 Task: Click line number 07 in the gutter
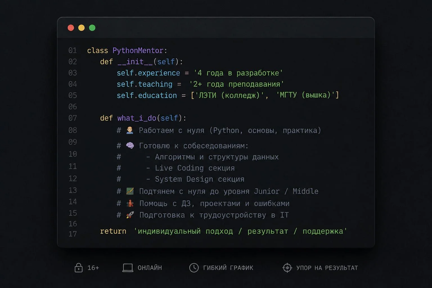coord(73,118)
